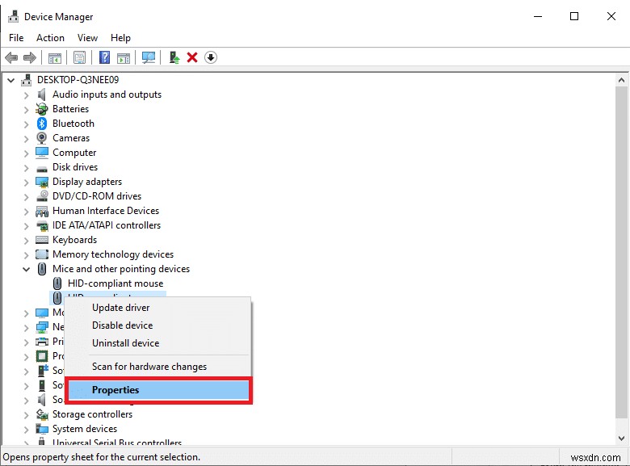This screenshot has width=630, height=466.
Task: Click the Display adapters icon
Action: click(42, 182)
